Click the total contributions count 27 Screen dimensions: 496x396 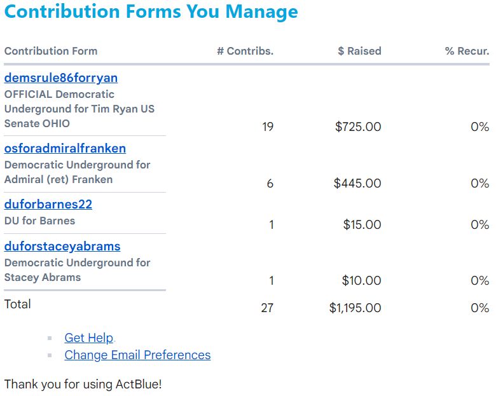click(x=267, y=308)
